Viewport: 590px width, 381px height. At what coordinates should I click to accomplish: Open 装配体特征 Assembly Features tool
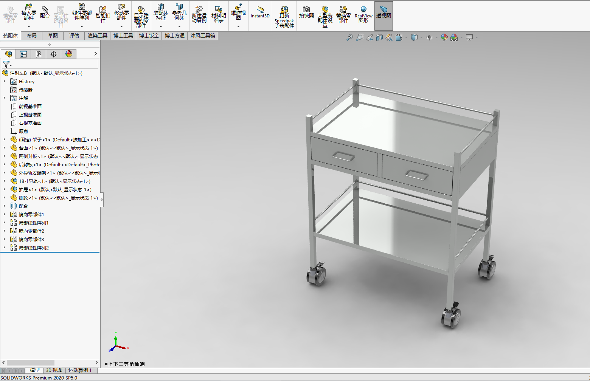tap(161, 12)
